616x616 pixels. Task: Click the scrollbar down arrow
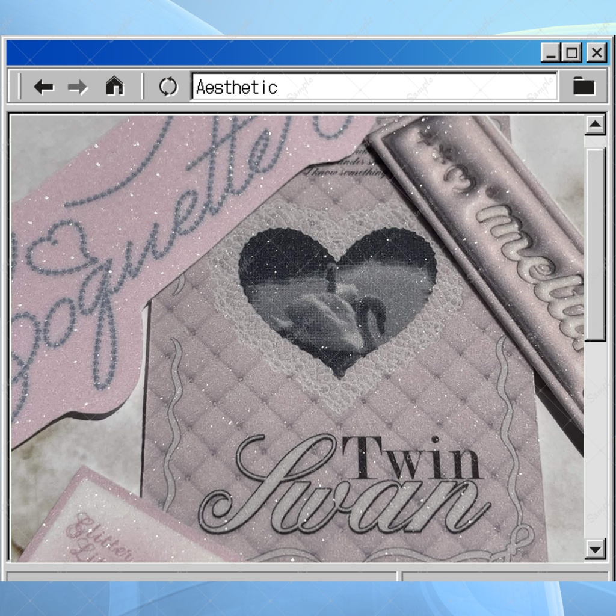click(595, 549)
